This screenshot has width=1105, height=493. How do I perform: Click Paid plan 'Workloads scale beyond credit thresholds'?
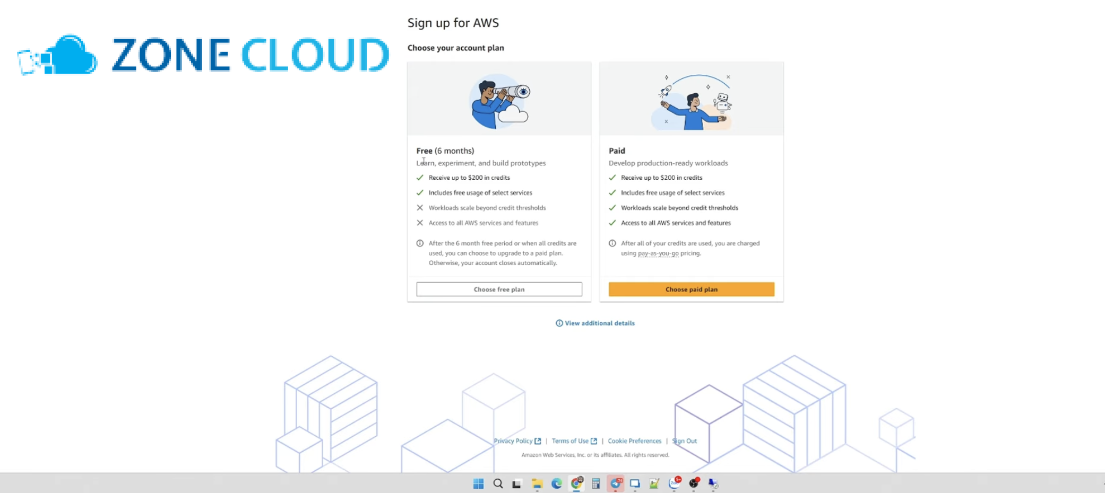point(679,208)
